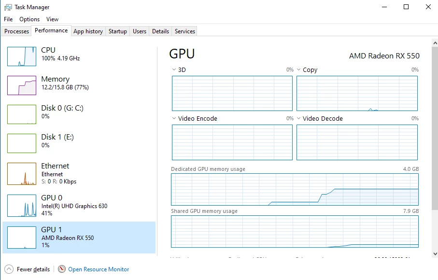Click the Video Encode engine graph
438x280 pixels.
point(232,142)
